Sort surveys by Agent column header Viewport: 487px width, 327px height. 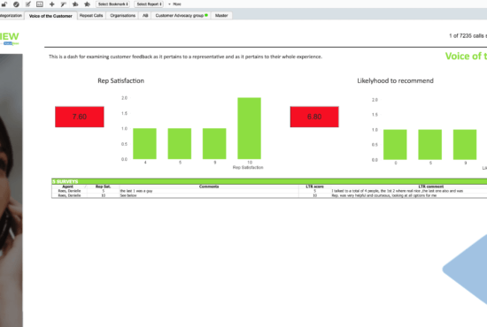click(x=67, y=186)
